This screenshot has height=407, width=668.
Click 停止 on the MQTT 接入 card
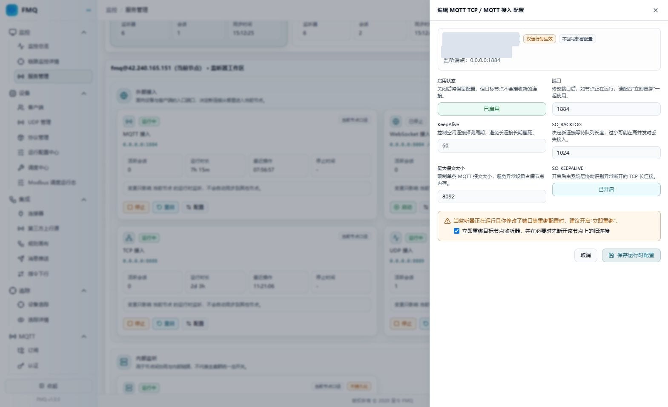136,207
